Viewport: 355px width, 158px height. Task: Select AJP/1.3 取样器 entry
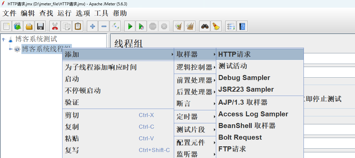click(260, 102)
